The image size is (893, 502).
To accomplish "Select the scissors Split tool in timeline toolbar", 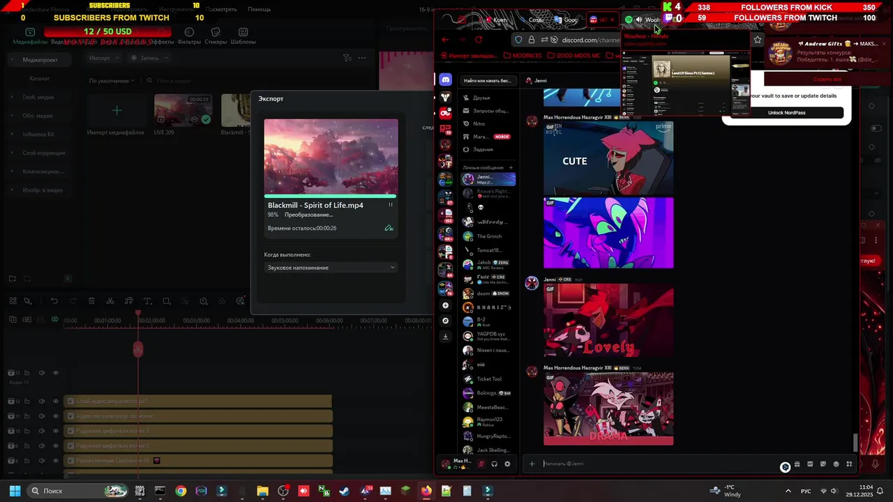I will (110, 301).
